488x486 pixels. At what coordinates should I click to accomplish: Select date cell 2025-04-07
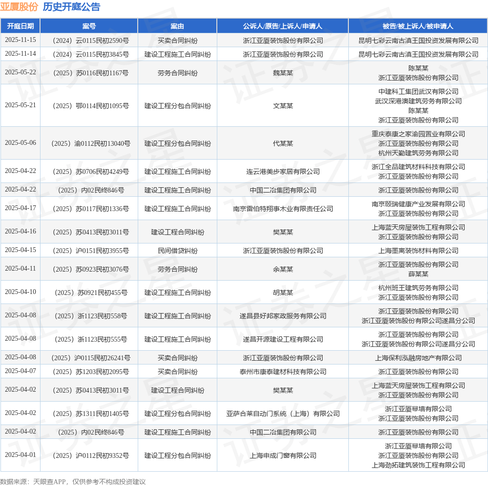[x=20, y=371]
